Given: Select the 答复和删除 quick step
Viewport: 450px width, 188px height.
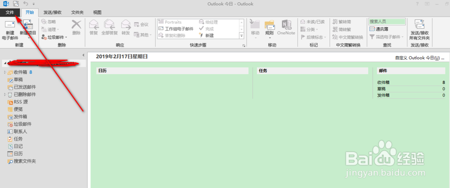Looking at the screenshot, I should pyautogui.click(x=172, y=35).
